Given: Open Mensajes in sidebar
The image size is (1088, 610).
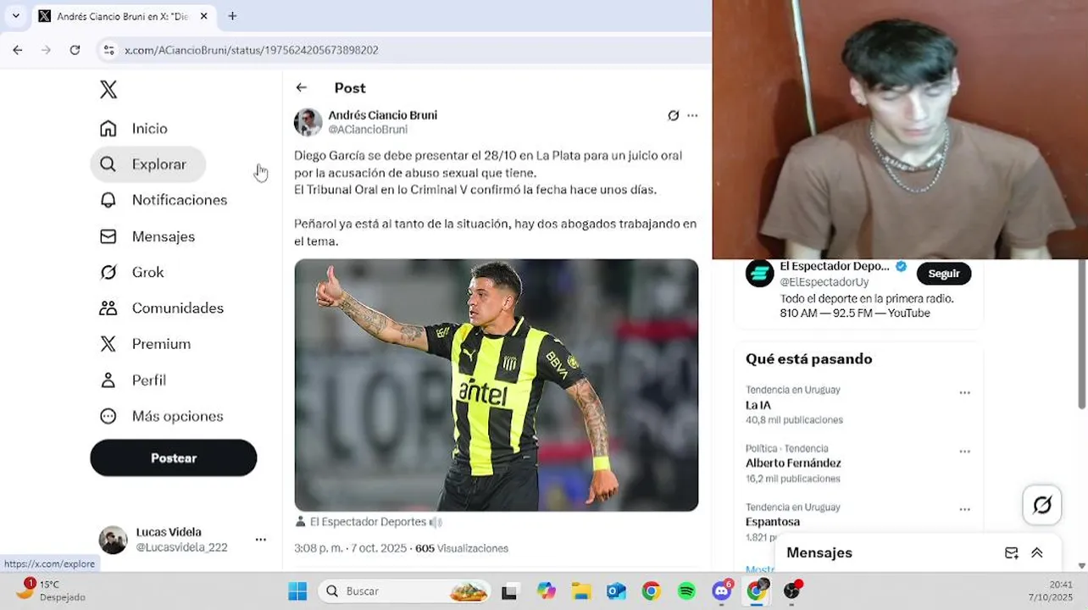Looking at the screenshot, I should point(147,236).
